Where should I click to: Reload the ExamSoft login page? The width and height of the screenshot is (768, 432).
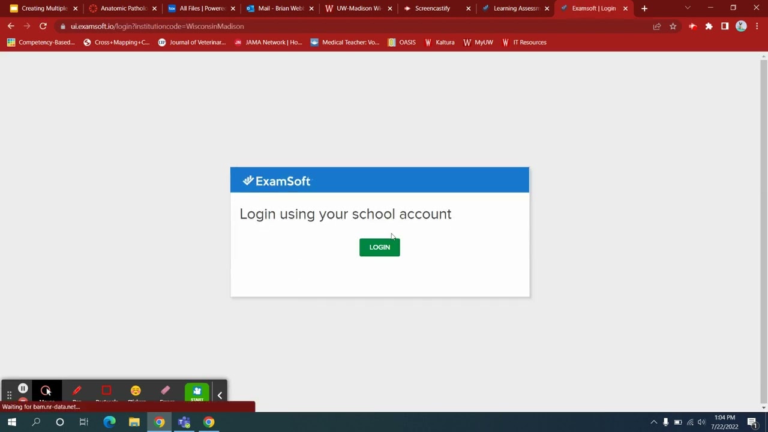(43, 26)
